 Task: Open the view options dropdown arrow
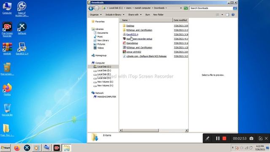(222, 15)
